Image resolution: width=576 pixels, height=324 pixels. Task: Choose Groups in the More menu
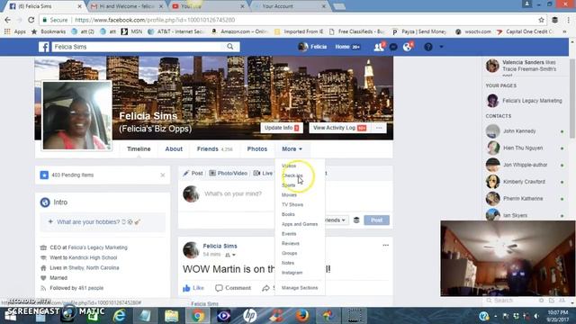coord(289,253)
